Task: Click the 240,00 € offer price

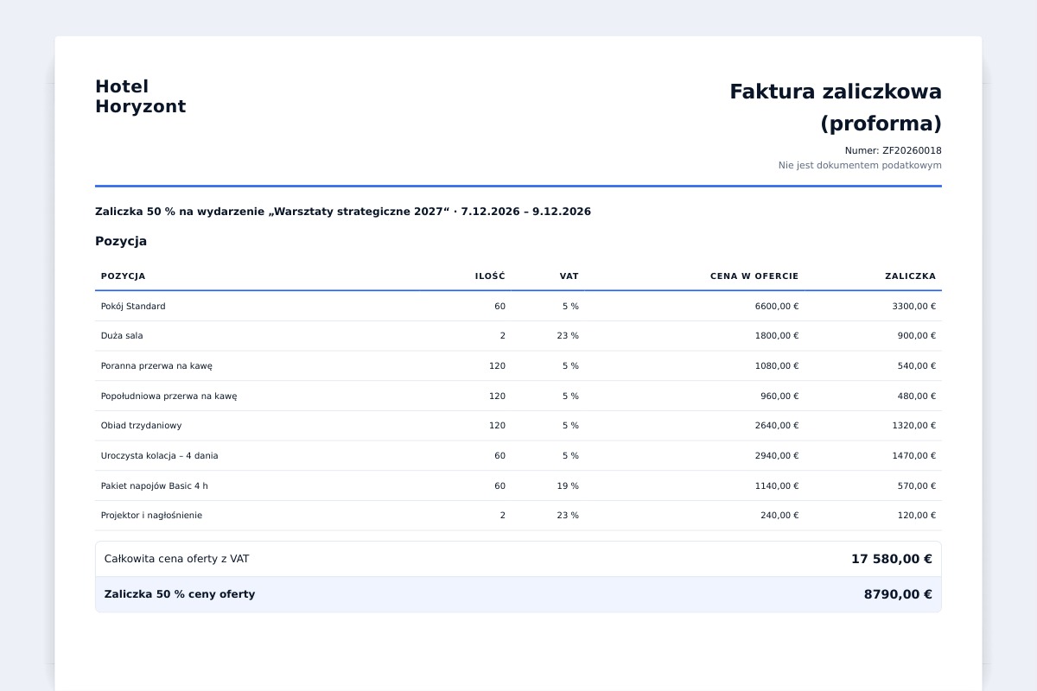Action: [779, 516]
